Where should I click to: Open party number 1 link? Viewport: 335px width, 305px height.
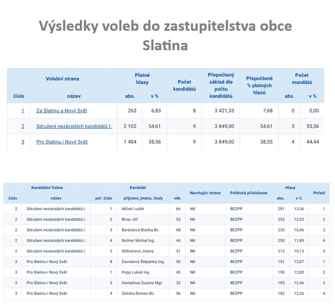(x=23, y=111)
